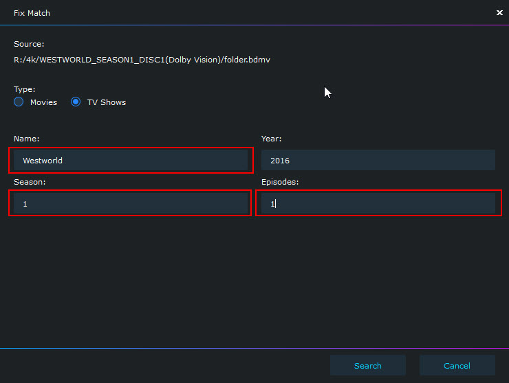Image resolution: width=509 pixels, height=383 pixels.
Task: Click the Source: label
Action: point(29,44)
